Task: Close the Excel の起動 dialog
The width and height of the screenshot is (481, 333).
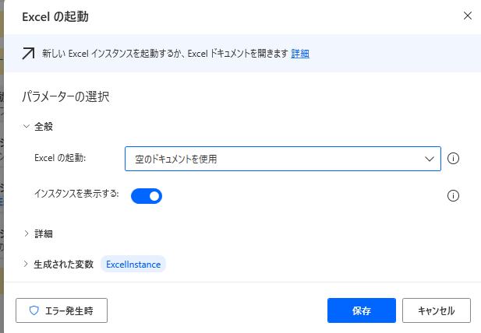Action: pyautogui.click(x=468, y=16)
